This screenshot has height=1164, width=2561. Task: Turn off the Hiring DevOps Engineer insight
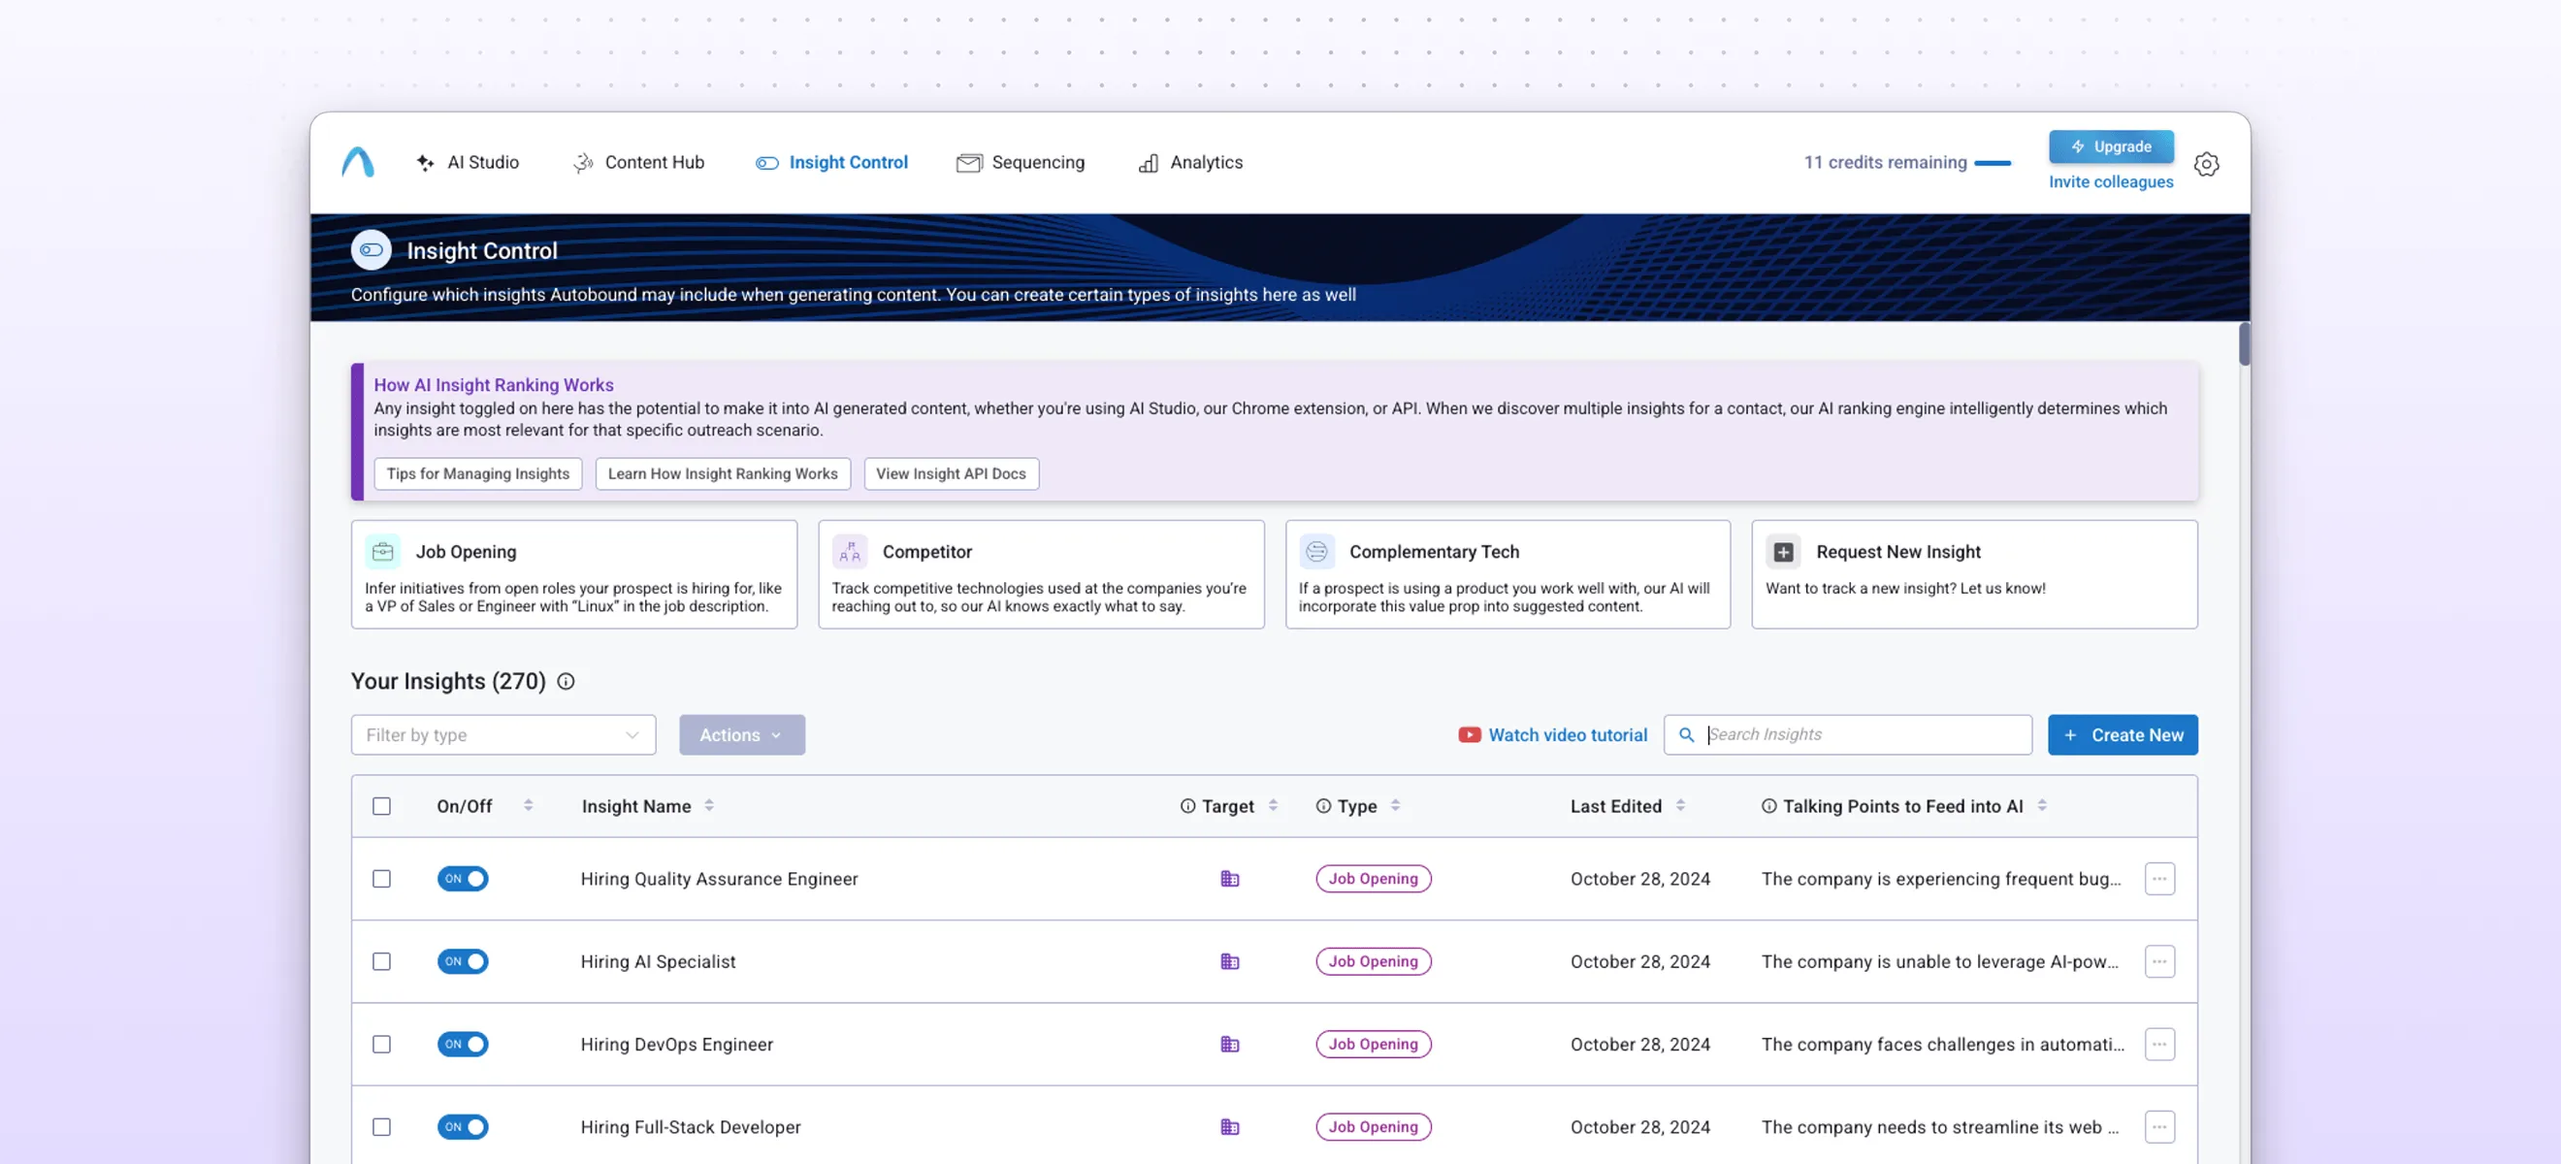463,1044
